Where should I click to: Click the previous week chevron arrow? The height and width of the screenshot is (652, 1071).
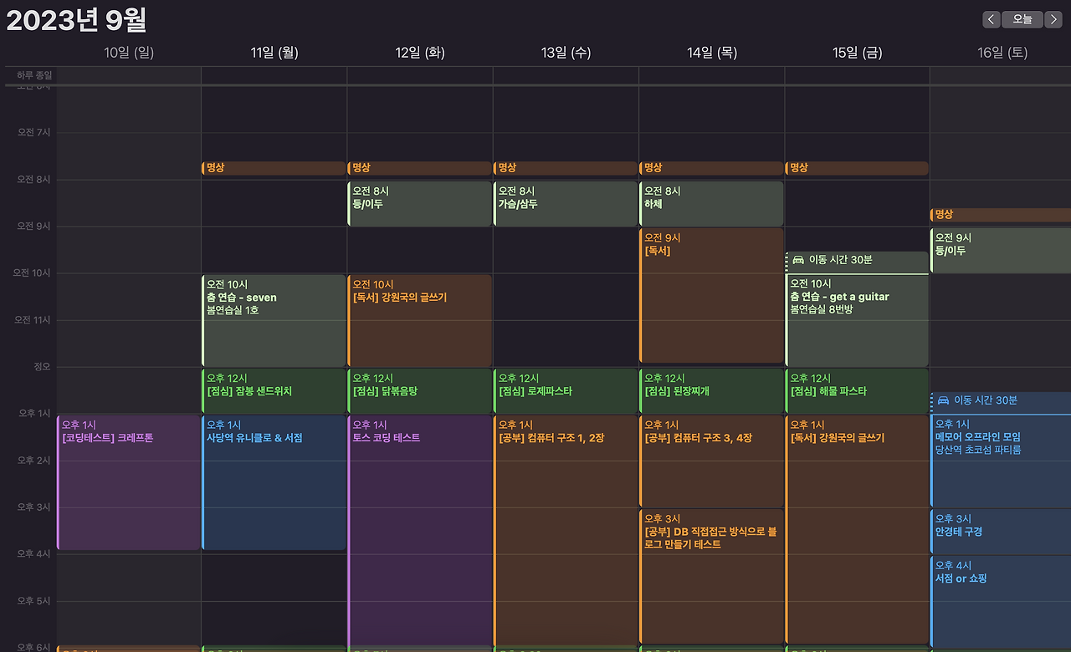click(x=991, y=18)
